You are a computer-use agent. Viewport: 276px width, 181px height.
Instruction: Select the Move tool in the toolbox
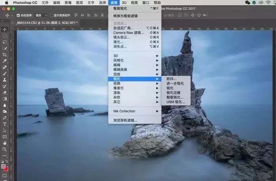[x=5, y=29]
